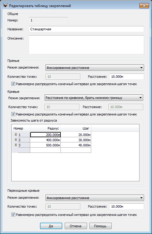Click the Радиус column header
The width and height of the screenshot is (152, 234).
(x=45, y=128)
